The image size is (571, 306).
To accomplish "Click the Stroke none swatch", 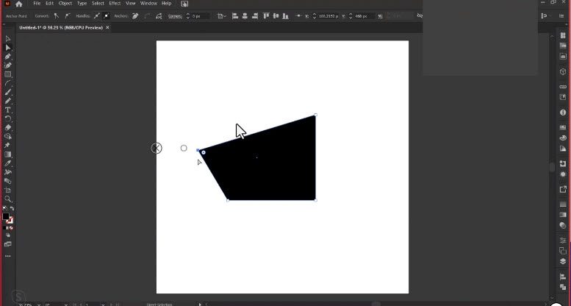I will (10, 220).
